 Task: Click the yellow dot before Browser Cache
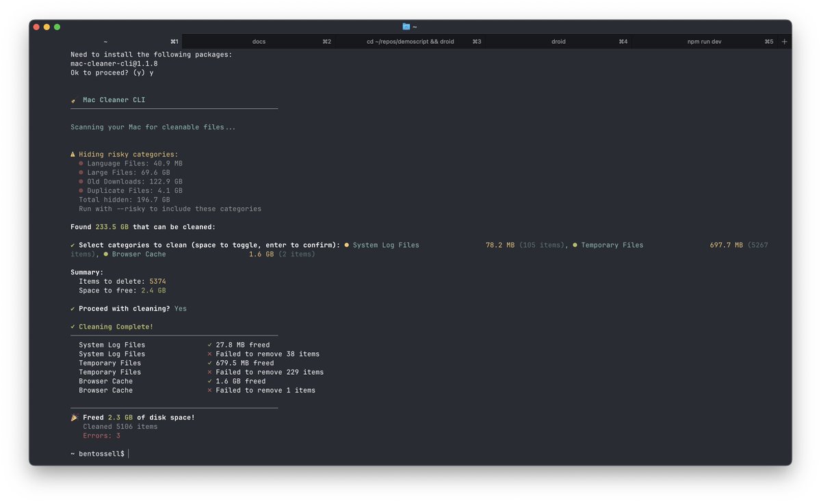(x=106, y=254)
